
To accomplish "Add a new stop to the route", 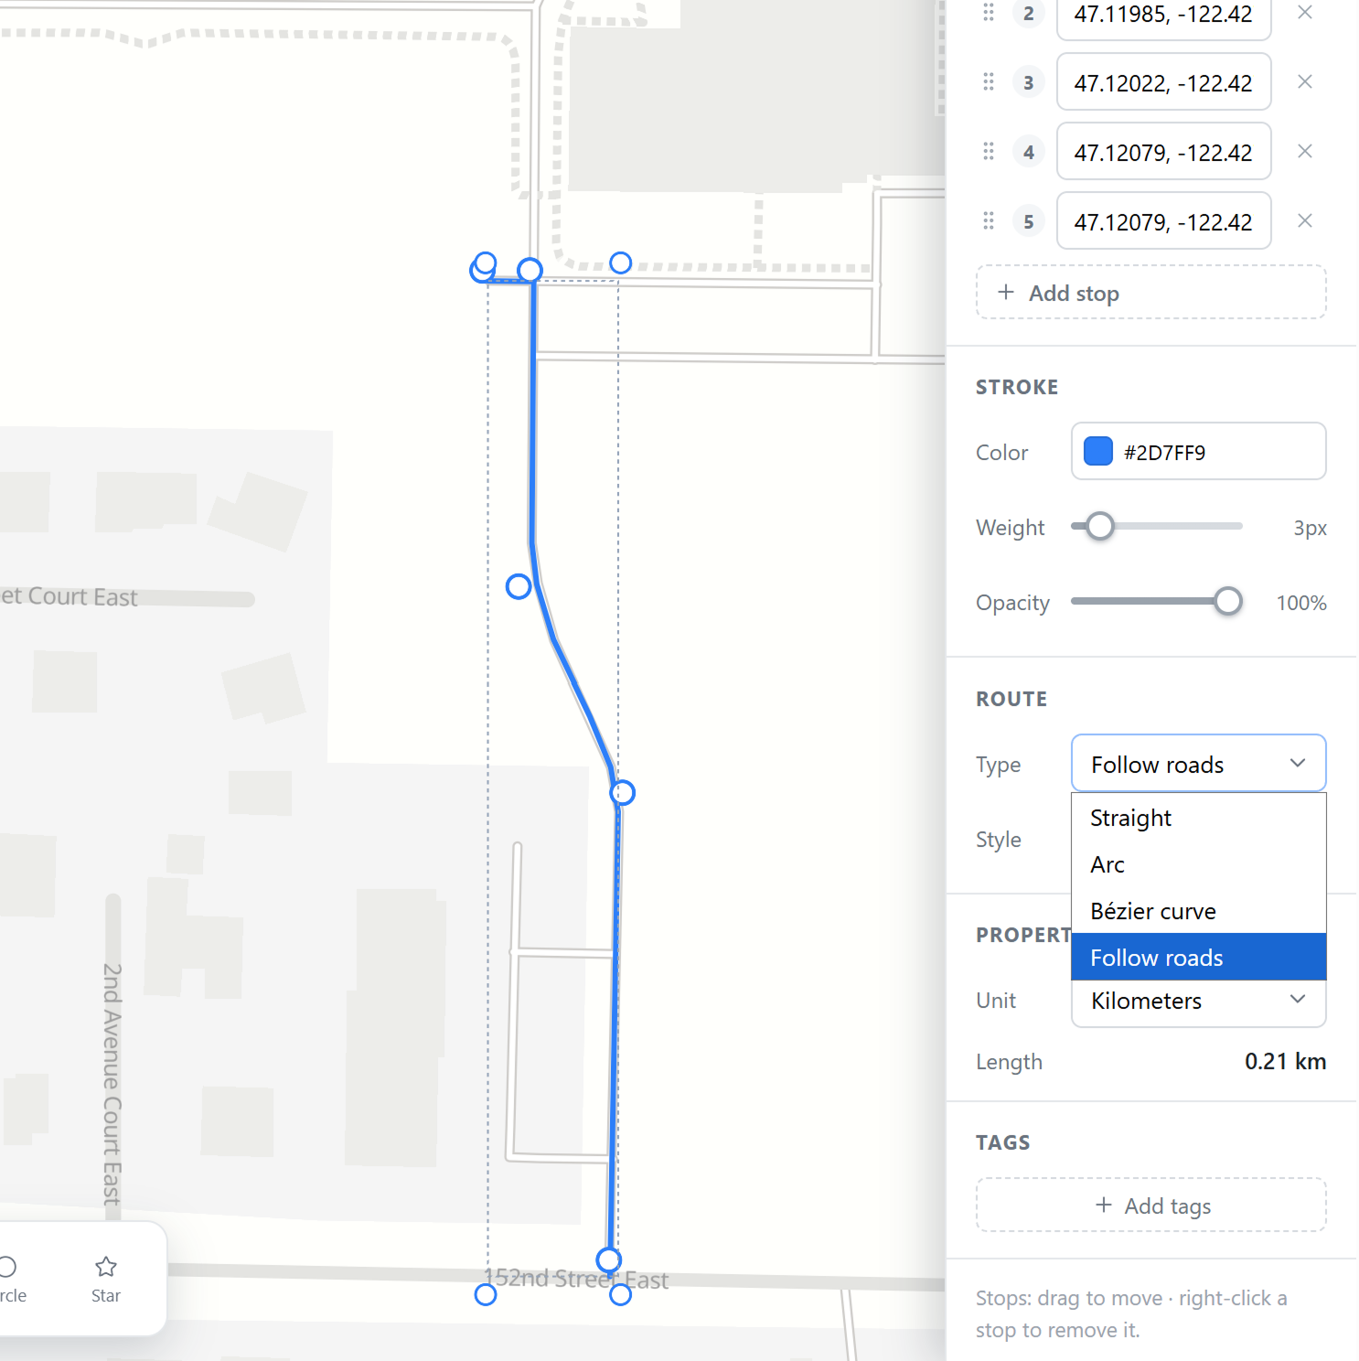I will coord(1151,293).
